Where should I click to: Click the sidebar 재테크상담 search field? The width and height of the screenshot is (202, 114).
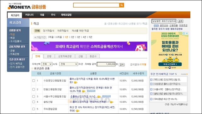[164, 21]
